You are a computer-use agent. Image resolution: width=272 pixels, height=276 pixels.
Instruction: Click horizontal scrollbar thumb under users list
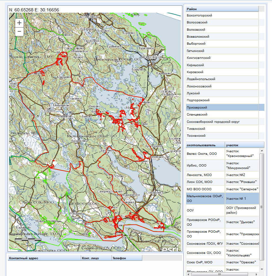220,274
